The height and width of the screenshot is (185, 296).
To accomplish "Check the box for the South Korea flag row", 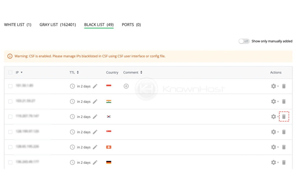I will coord(10,117).
